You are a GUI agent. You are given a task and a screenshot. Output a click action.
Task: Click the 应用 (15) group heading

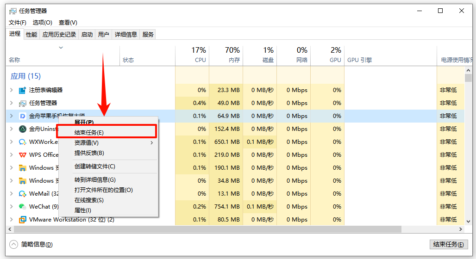coord(26,76)
